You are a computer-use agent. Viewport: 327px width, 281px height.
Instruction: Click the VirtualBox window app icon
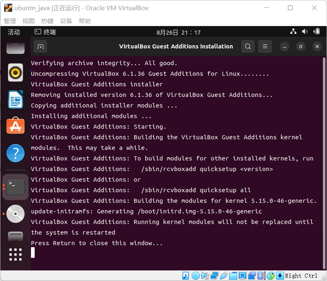(8, 8)
